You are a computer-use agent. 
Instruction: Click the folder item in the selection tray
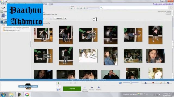28,86
